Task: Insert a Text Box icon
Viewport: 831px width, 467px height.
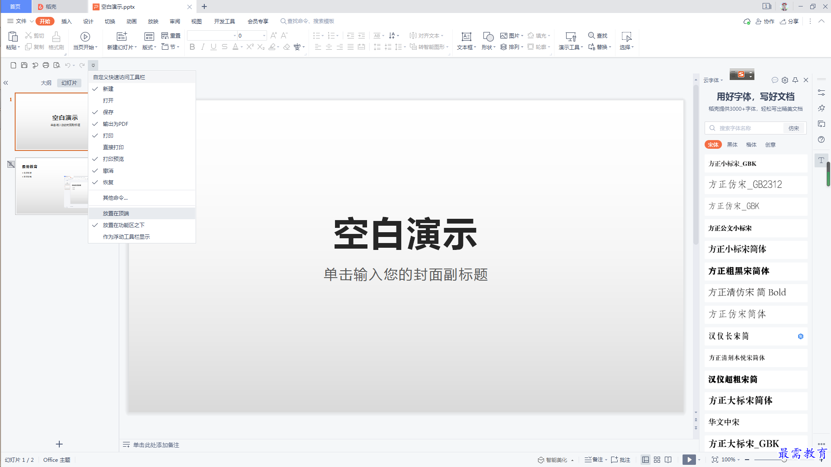Action: 466,37
